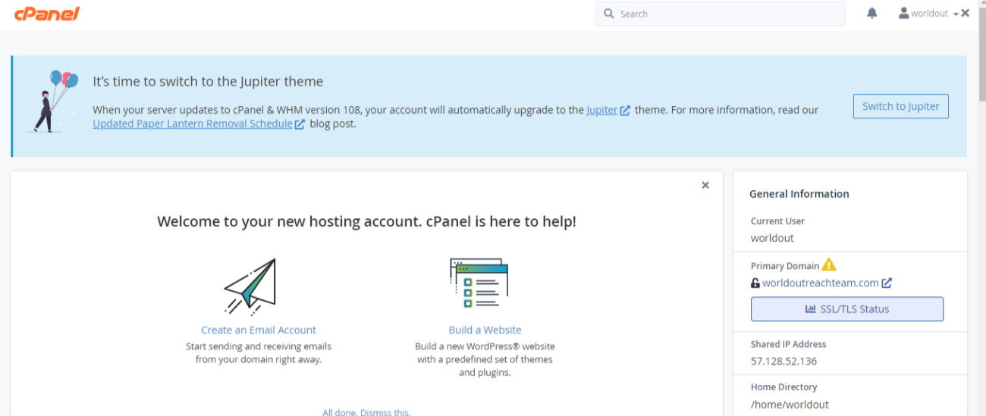The width and height of the screenshot is (986, 416).
Task: Click the search magnifier icon
Action: [609, 14]
